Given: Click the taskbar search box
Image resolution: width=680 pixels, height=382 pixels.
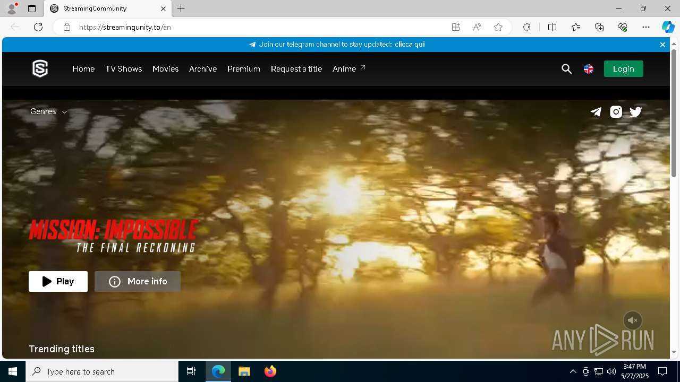Looking at the screenshot, I should (102, 371).
